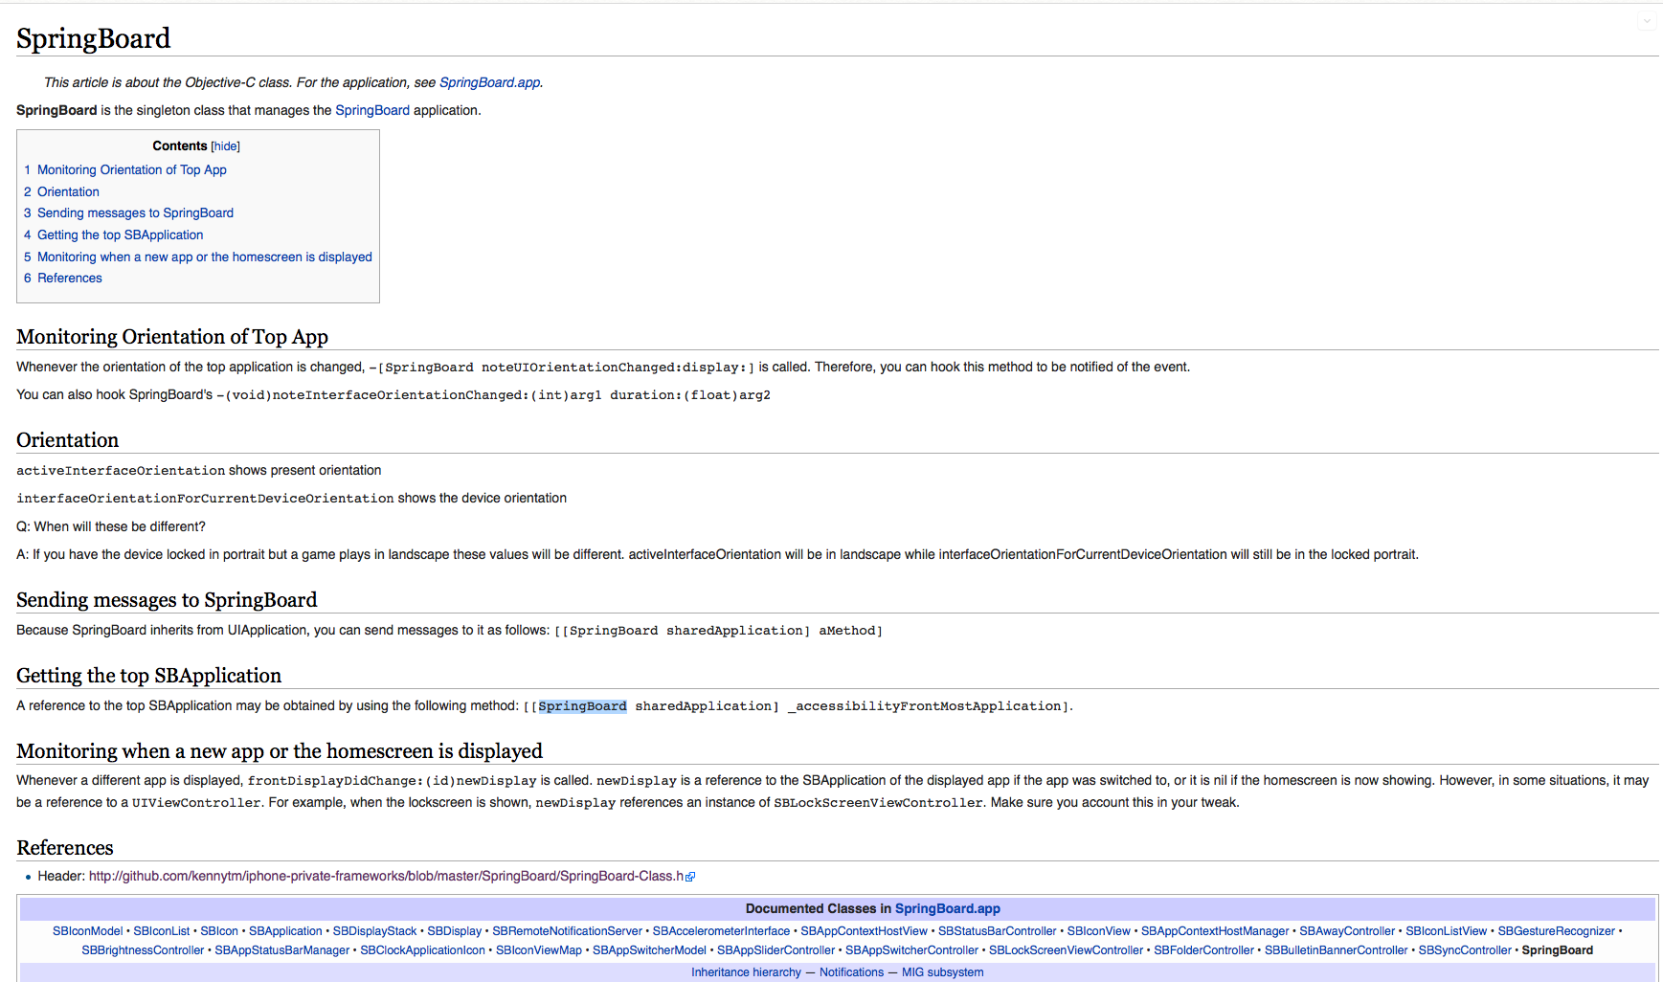
Task: Open SpringBoard.app in Documented Classes header
Action: coord(947,908)
